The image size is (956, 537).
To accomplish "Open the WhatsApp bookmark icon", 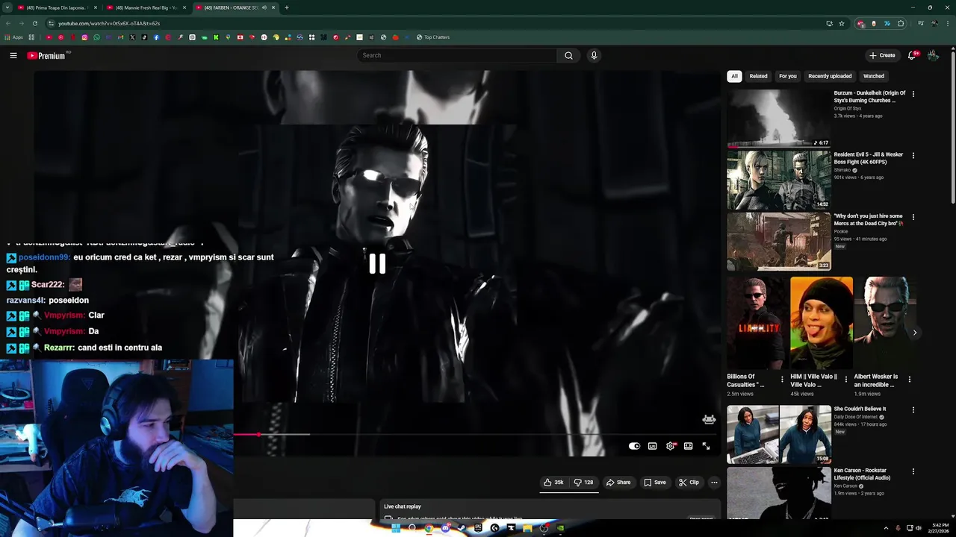I will point(96,37).
